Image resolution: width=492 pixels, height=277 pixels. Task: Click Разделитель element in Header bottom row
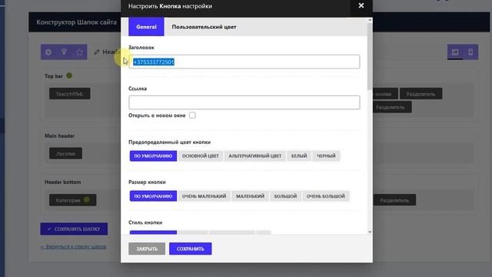394,200
